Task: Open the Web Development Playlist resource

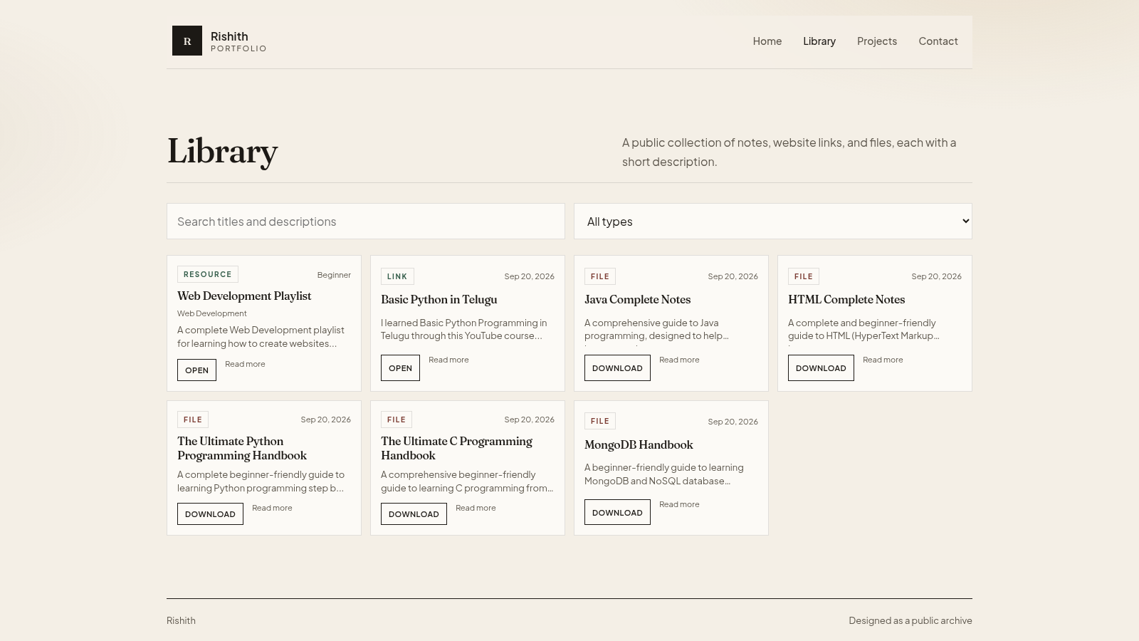Action: (x=196, y=370)
